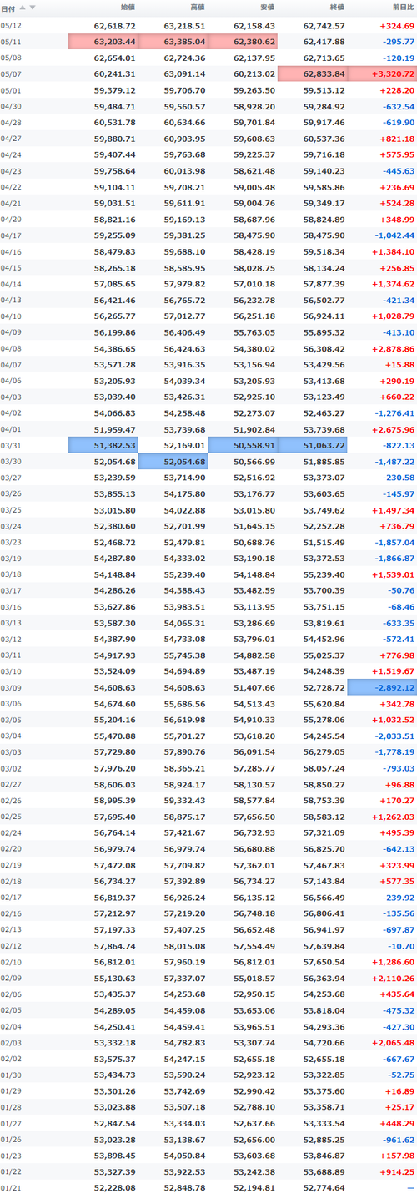The height and width of the screenshot is (1194, 417).
Task: Select the change value +914.25
Action: coord(397,1171)
